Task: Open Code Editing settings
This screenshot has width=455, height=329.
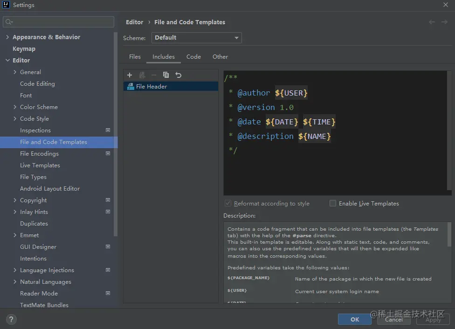Action: click(x=37, y=84)
